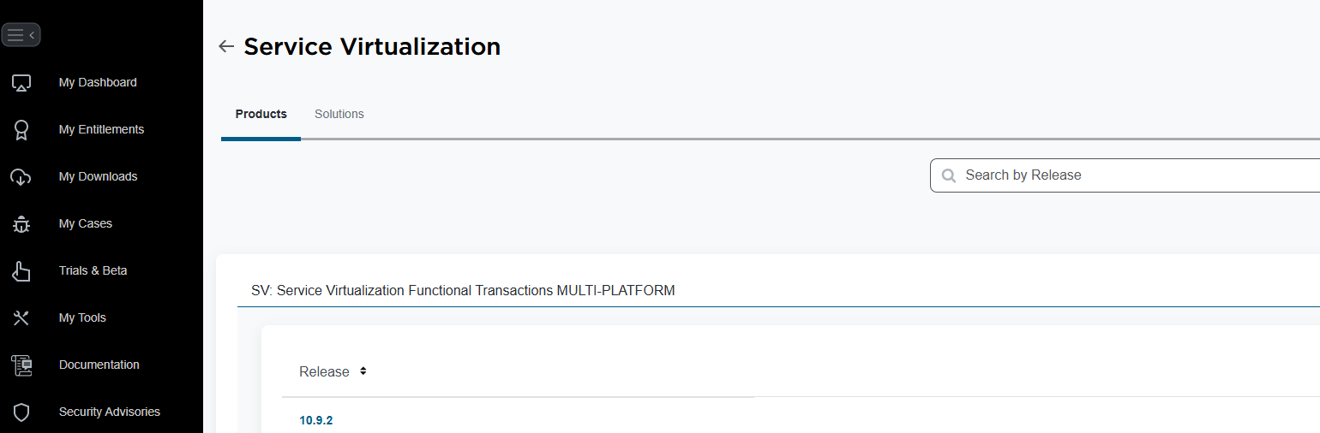Screen dimensions: 1320x433
Task: Open the Documentation sidebar entry
Action: coord(99,365)
